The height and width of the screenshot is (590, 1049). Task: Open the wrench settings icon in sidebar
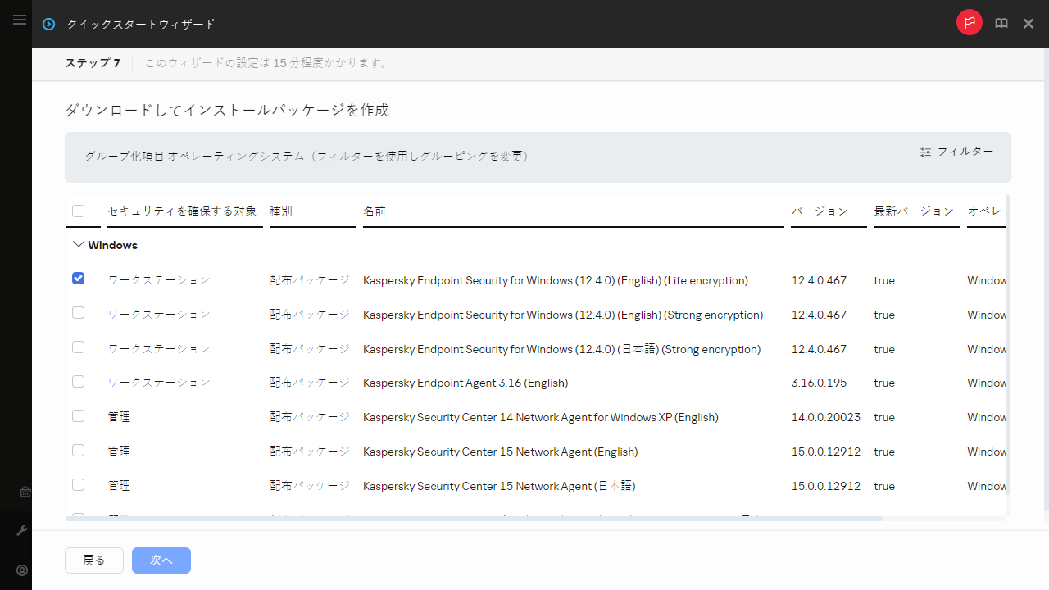click(x=22, y=531)
